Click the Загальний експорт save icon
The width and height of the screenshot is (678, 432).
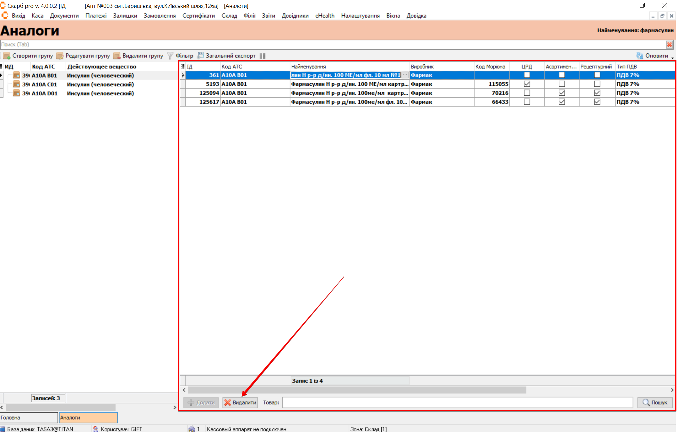point(200,56)
